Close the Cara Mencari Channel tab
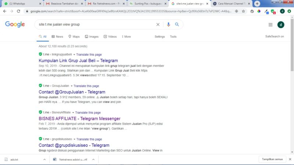 [249, 4]
